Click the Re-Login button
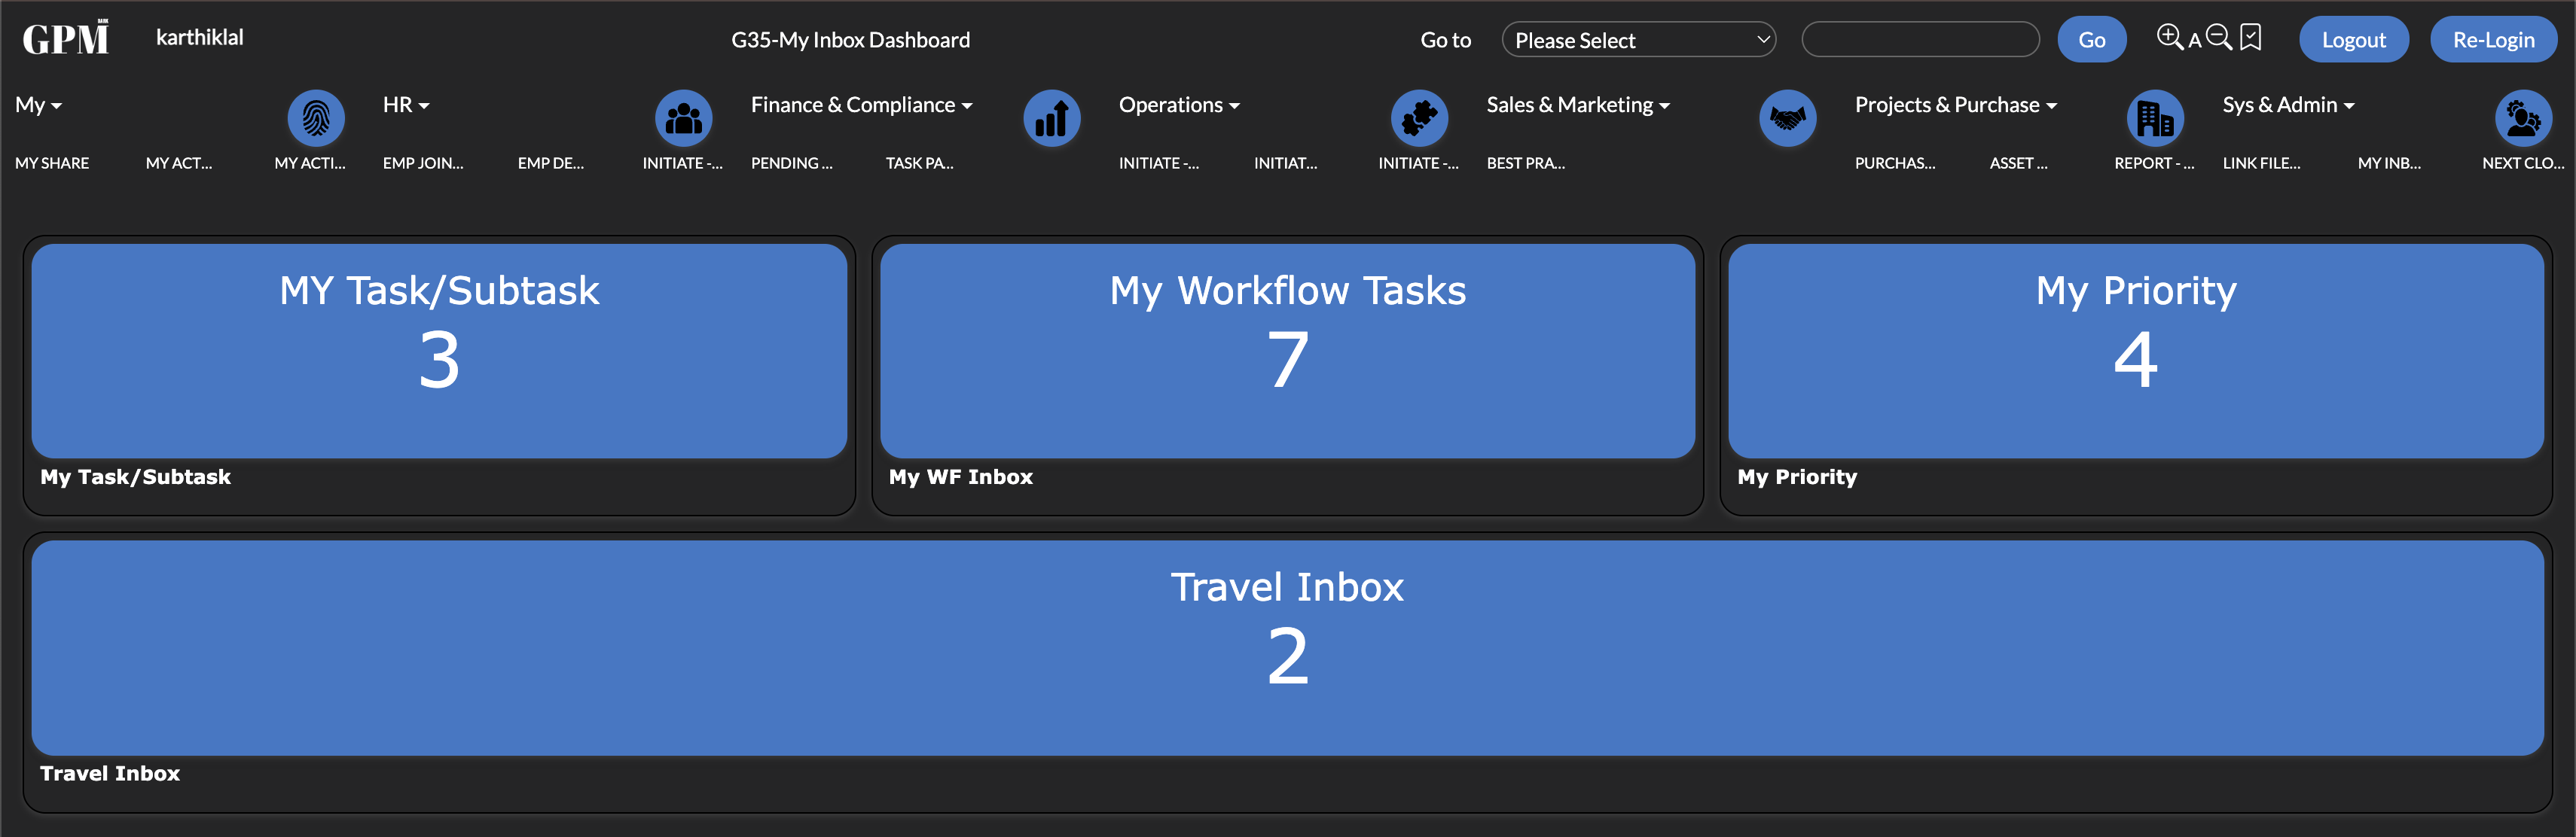The height and width of the screenshot is (837, 2576). [2493, 40]
